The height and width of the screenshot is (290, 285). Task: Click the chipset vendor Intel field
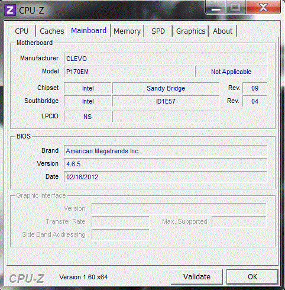point(88,88)
